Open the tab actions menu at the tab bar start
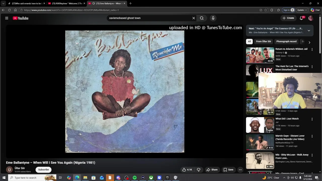 coord(3,3)
